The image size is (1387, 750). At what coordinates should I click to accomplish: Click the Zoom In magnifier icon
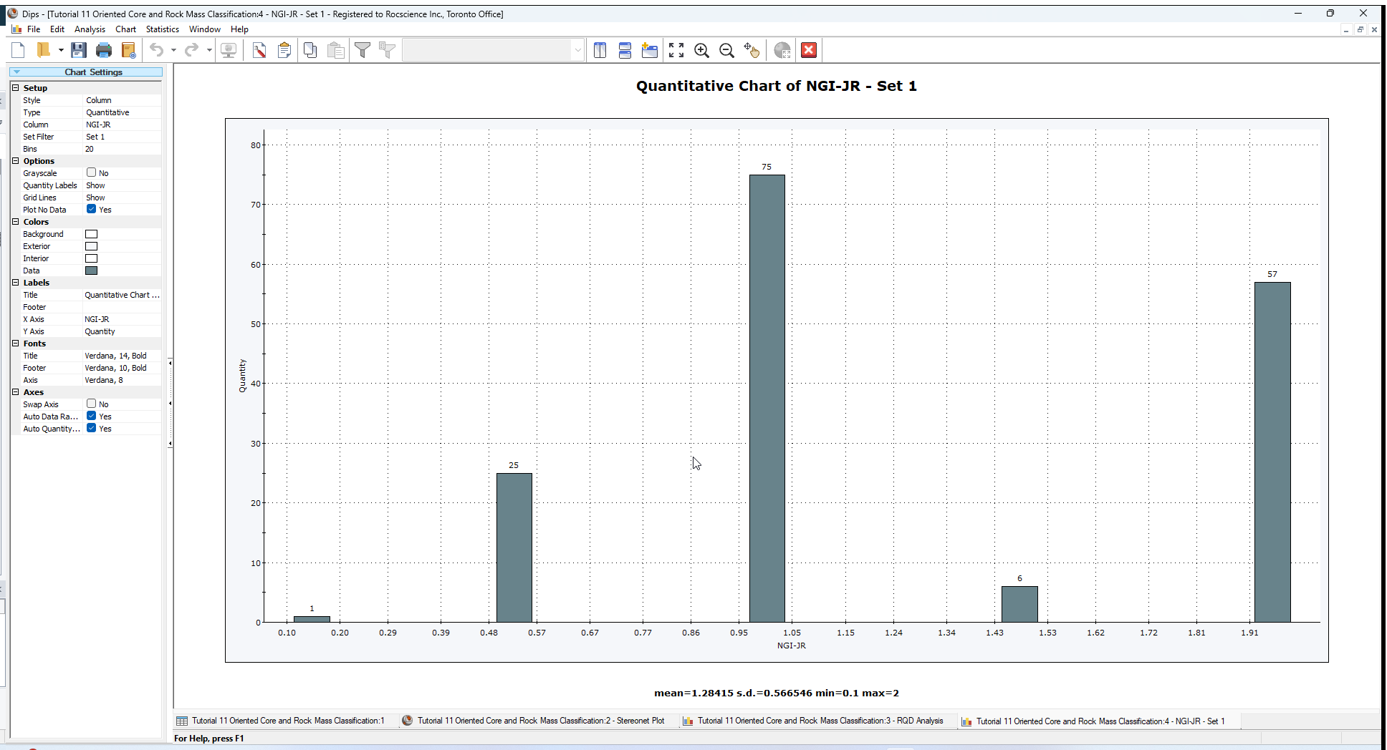click(x=701, y=50)
